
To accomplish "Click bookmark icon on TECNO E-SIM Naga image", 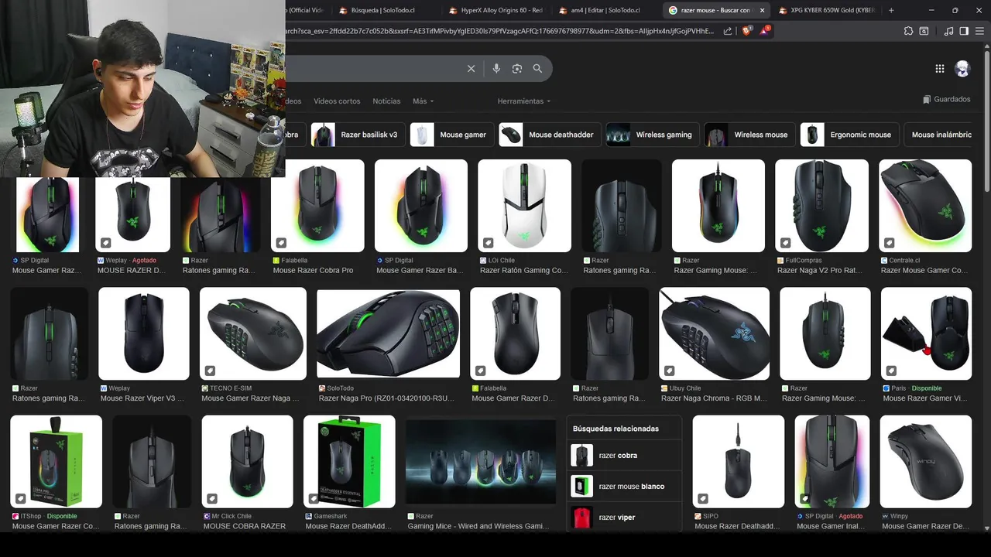I will point(210,370).
